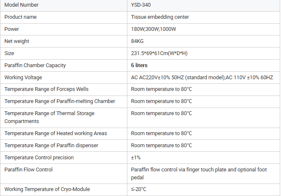Click Temperature Range of Forceps Wells label

coord(46,89)
